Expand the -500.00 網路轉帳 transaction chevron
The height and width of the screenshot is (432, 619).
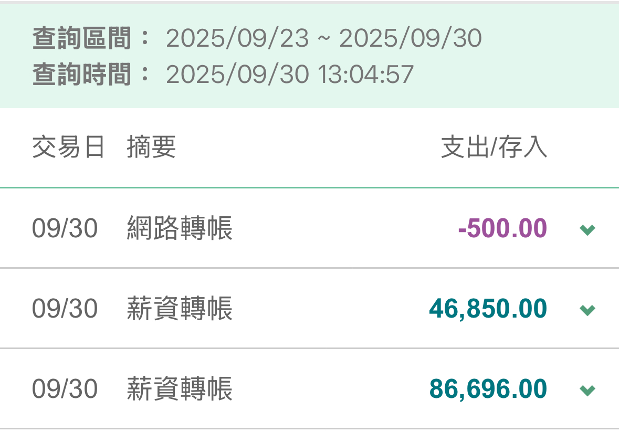coord(587,229)
